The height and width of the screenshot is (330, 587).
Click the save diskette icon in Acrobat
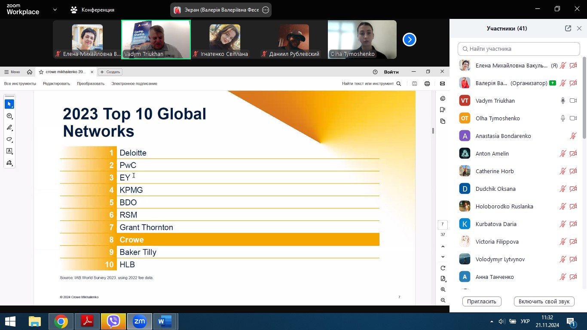[414, 84]
